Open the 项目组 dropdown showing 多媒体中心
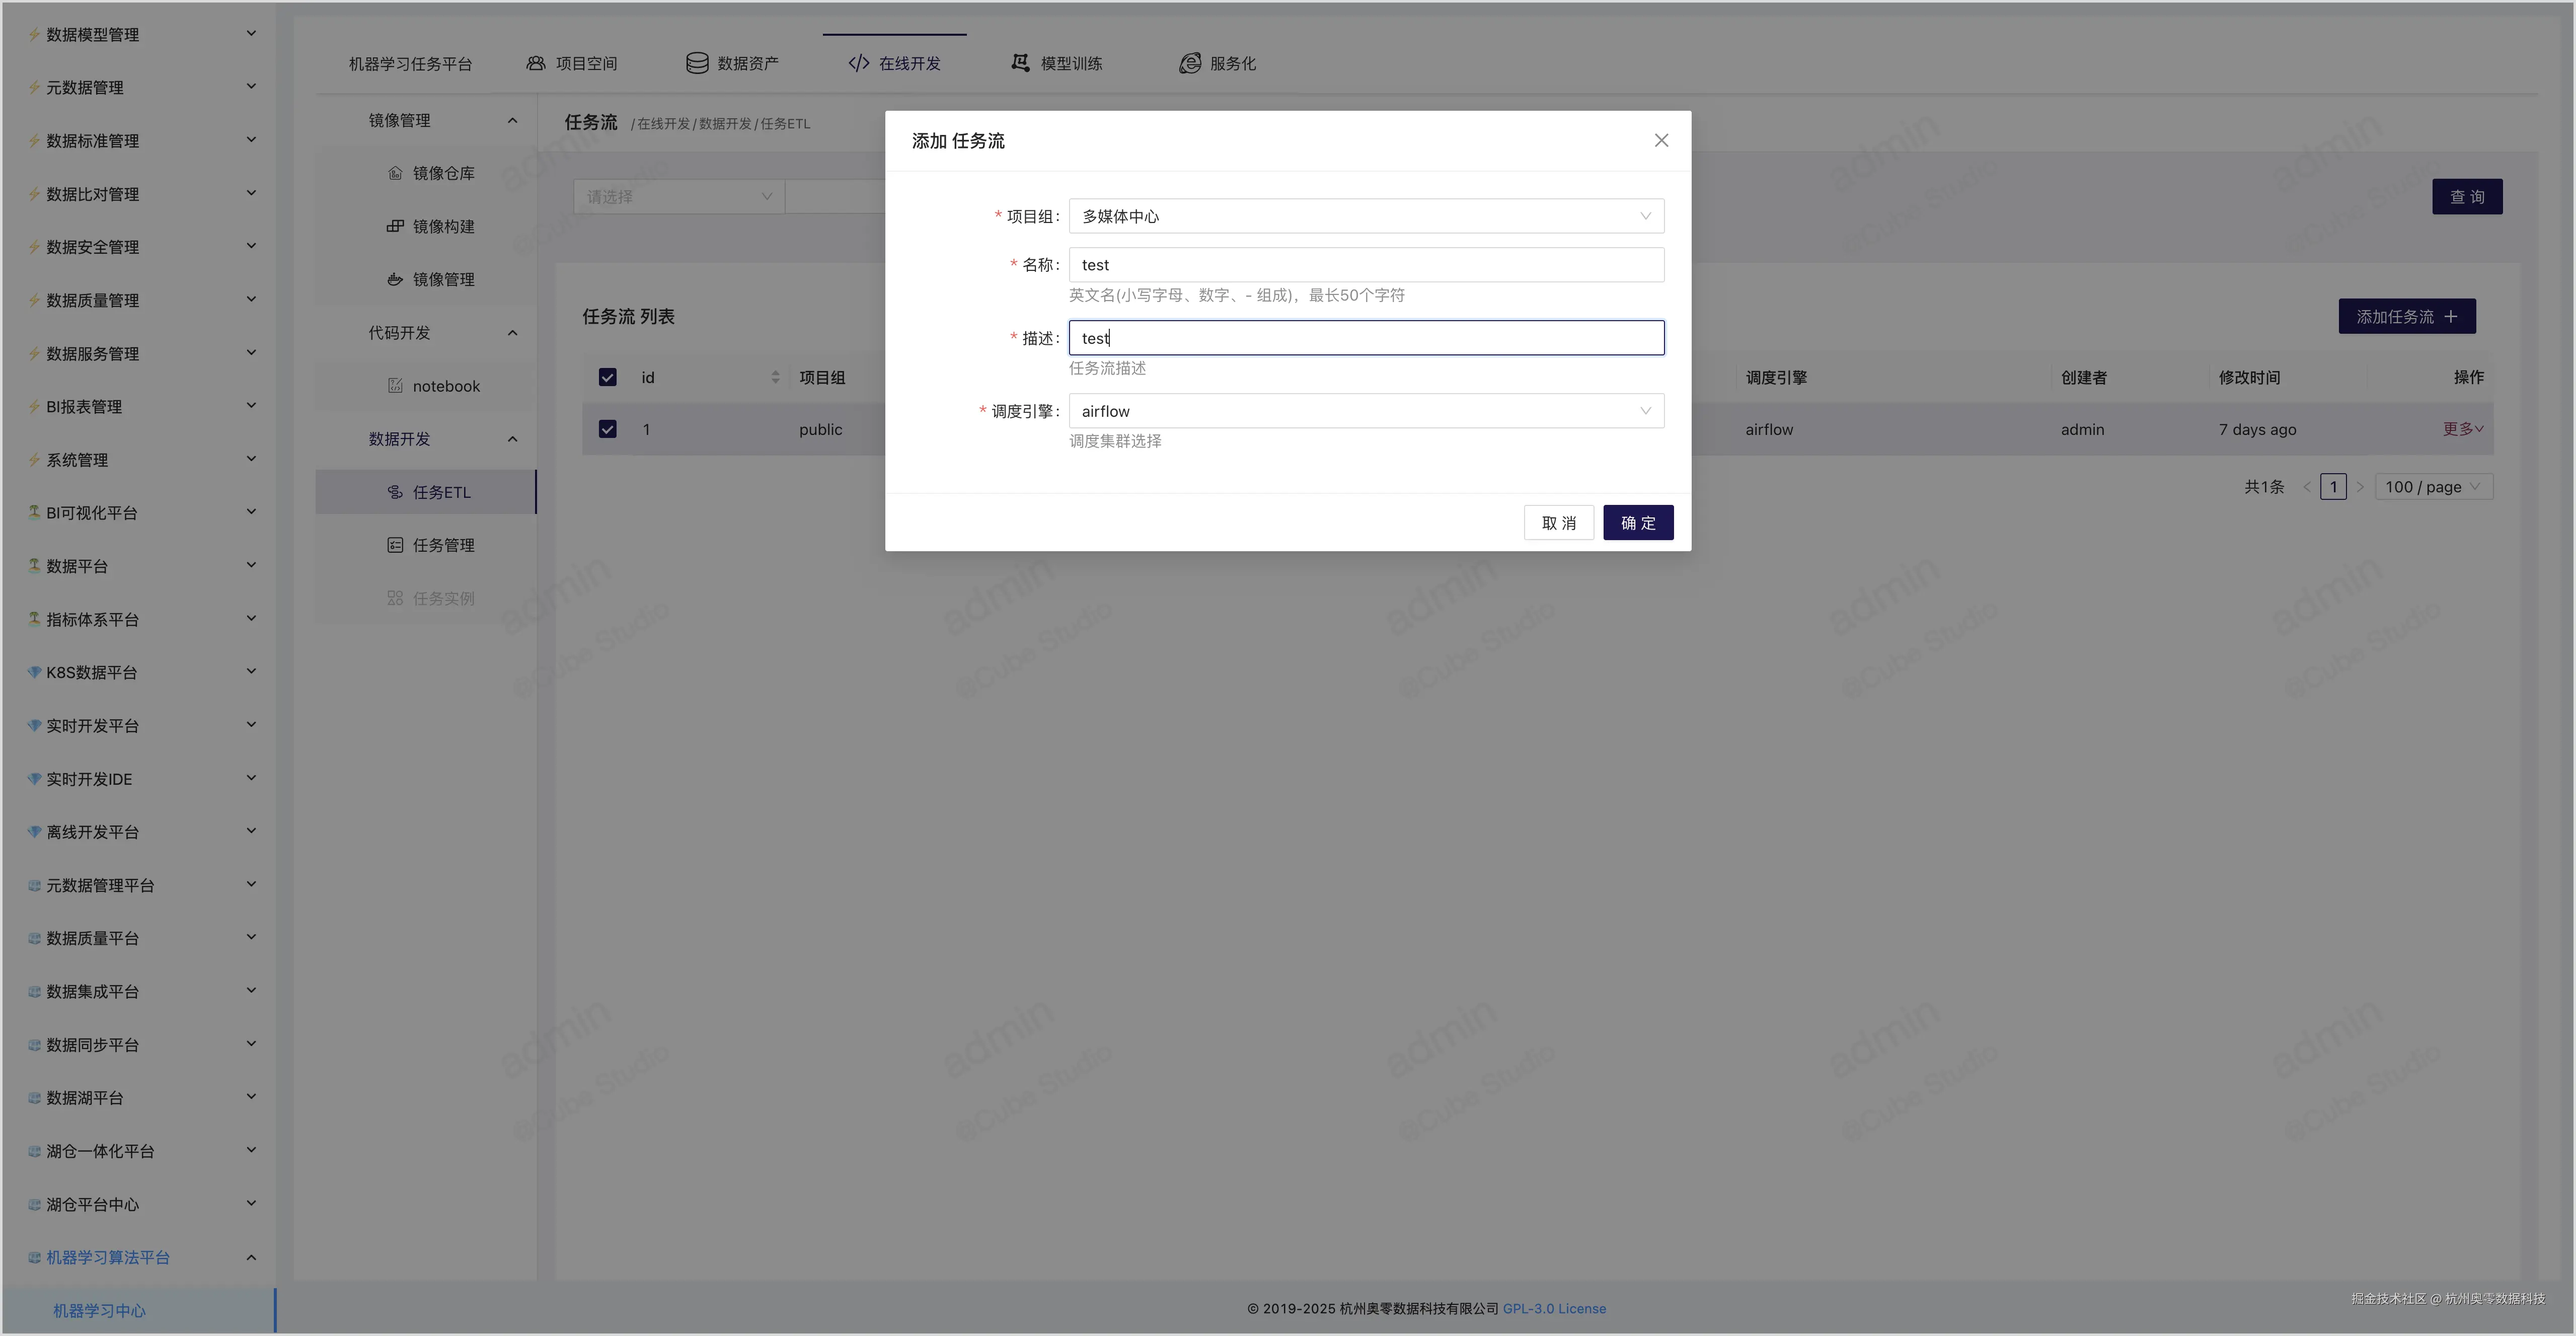The width and height of the screenshot is (2576, 1336). click(1365, 216)
